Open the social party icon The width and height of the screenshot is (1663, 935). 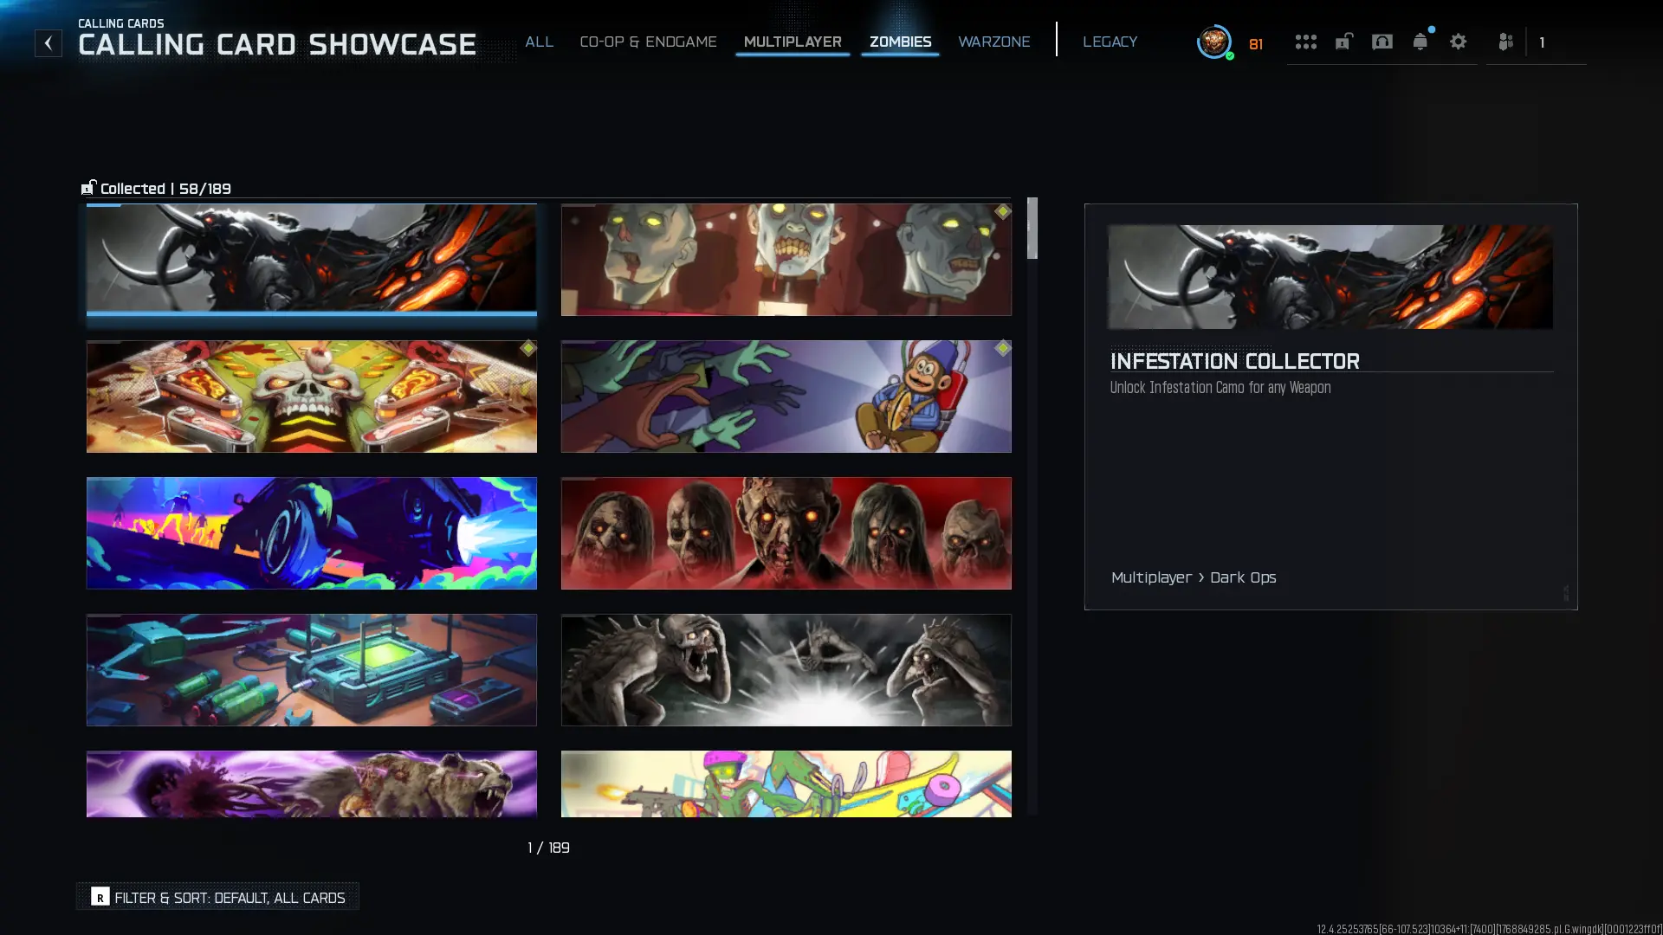coord(1505,42)
